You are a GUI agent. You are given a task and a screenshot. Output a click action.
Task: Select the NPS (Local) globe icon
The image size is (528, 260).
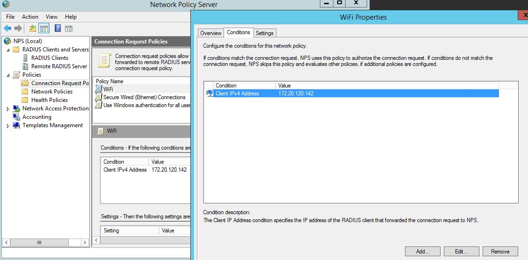click(7, 41)
